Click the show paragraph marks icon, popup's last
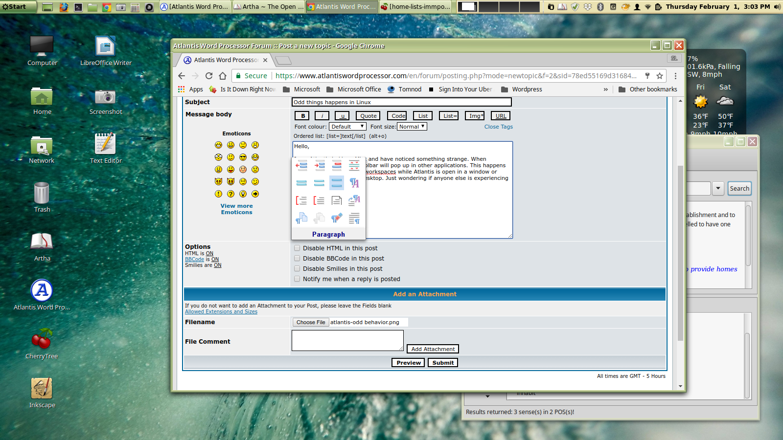This screenshot has width=783, height=440. pos(354,218)
